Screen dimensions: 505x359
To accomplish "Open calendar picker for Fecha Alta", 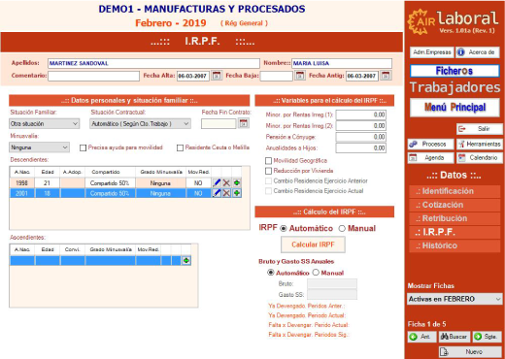I will click(217, 76).
